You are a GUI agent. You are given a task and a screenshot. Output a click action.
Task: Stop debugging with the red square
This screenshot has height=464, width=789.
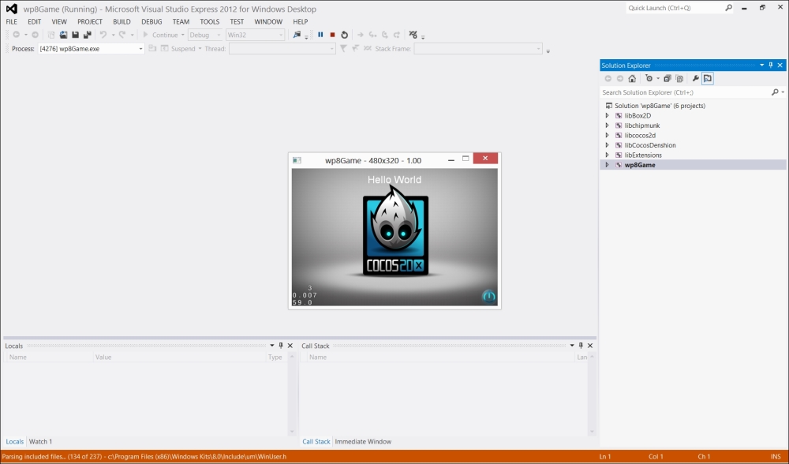(x=333, y=35)
